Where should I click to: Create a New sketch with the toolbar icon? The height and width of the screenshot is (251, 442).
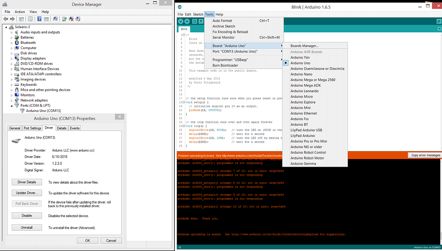(195, 21)
